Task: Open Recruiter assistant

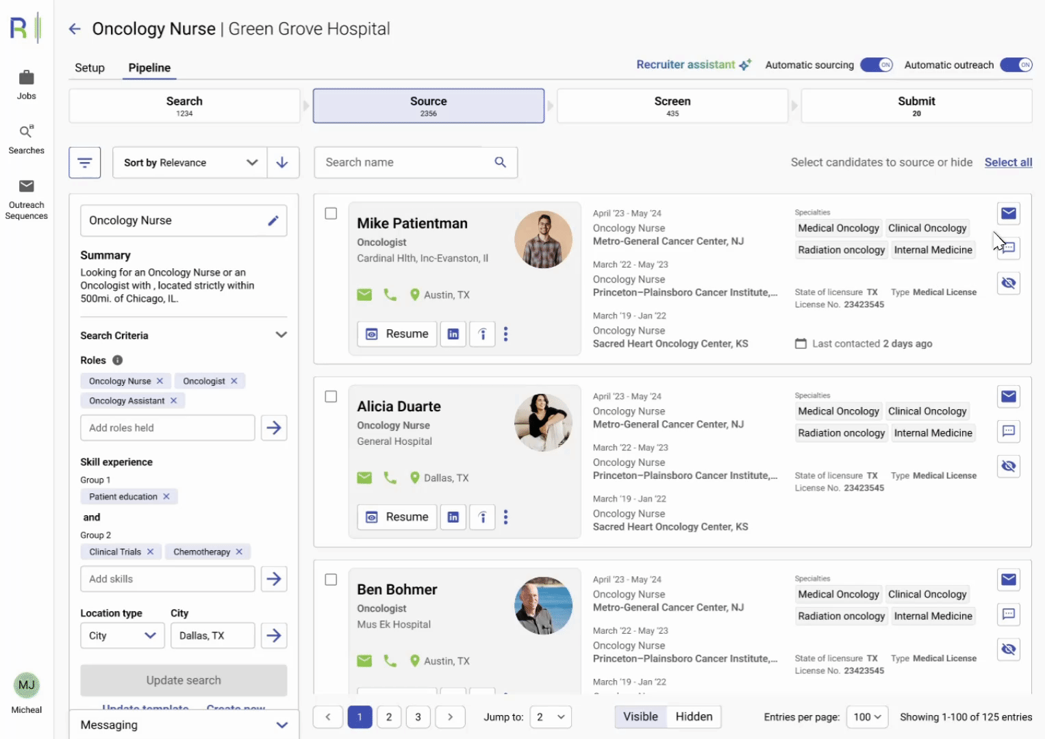Action: (694, 64)
